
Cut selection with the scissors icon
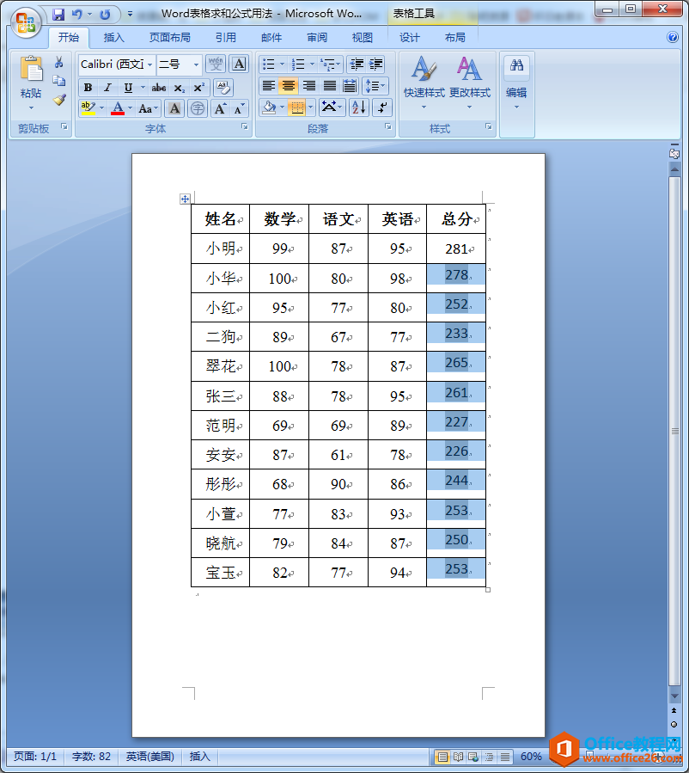click(59, 62)
